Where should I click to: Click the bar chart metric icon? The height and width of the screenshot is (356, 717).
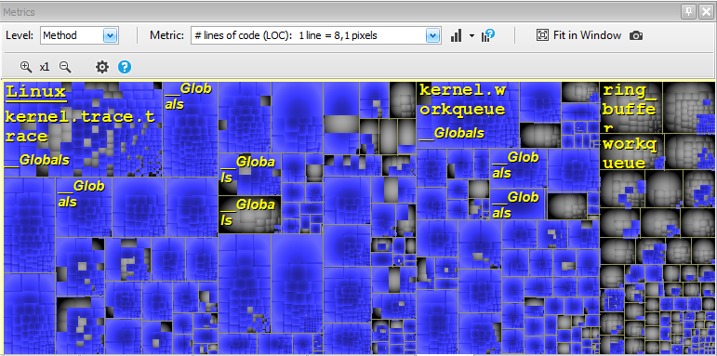point(456,35)
